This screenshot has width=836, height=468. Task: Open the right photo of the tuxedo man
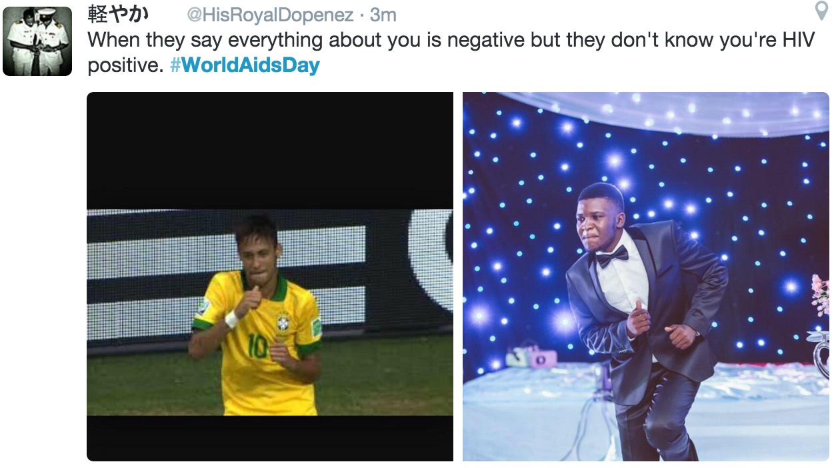[x=645, y=276]
